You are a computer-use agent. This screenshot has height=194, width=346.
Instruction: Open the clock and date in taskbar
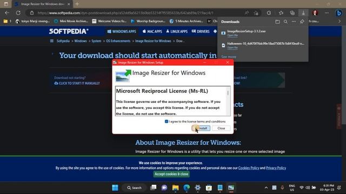(x=327, y=188)
